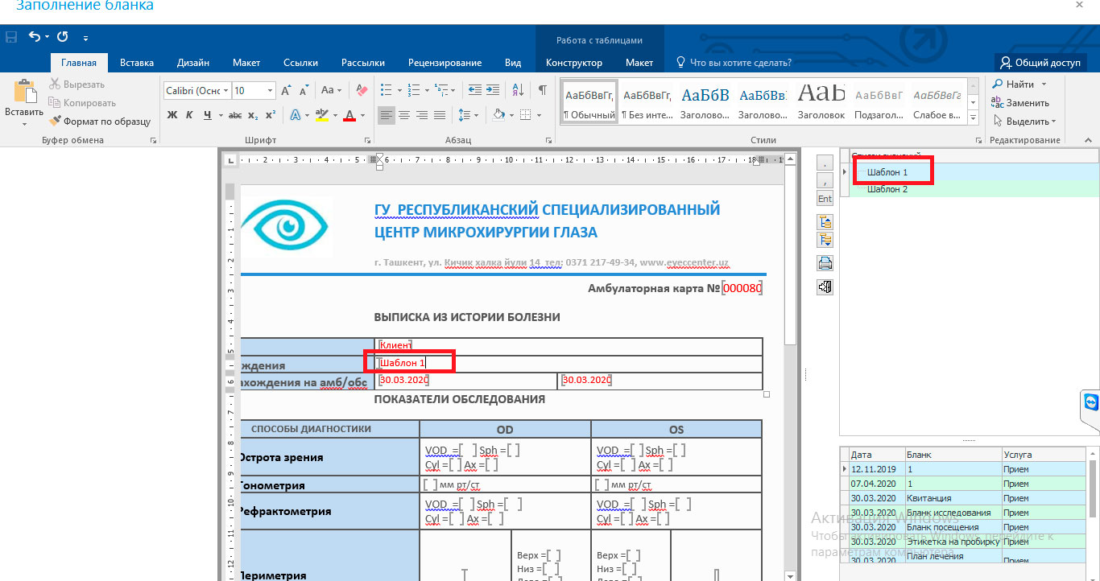Screen dimensions: 1100x581
Task: Open the Конструктор table tools tab
Action: [x=574, y=63]
